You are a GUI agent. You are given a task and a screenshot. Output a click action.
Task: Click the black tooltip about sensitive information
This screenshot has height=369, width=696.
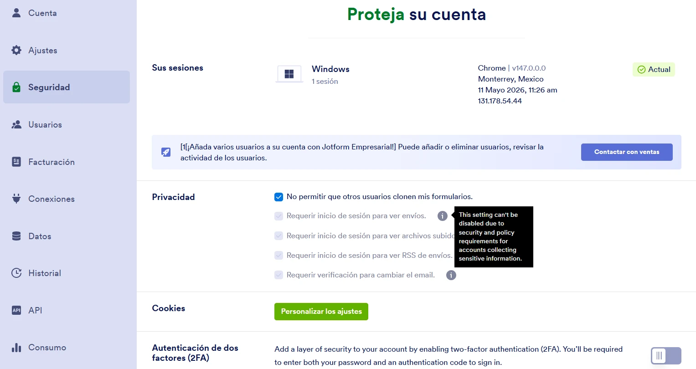[494, 236]
